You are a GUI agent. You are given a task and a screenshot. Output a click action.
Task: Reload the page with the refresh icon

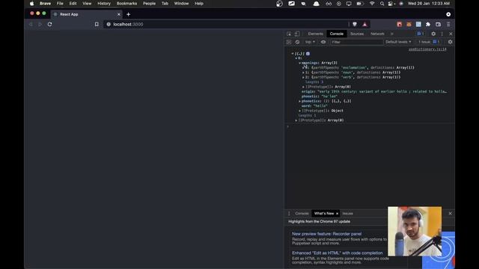click(50, 25)
